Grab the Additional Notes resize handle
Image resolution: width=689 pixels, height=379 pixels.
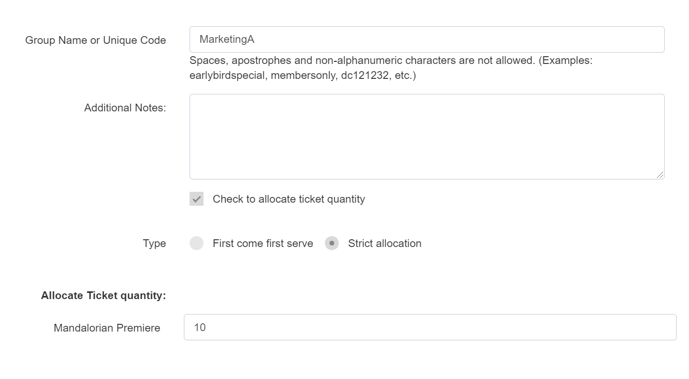660,175
